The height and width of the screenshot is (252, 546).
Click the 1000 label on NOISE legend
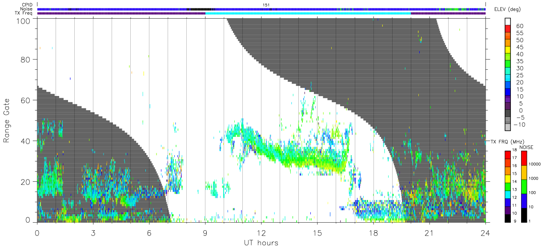pos(534,179)
